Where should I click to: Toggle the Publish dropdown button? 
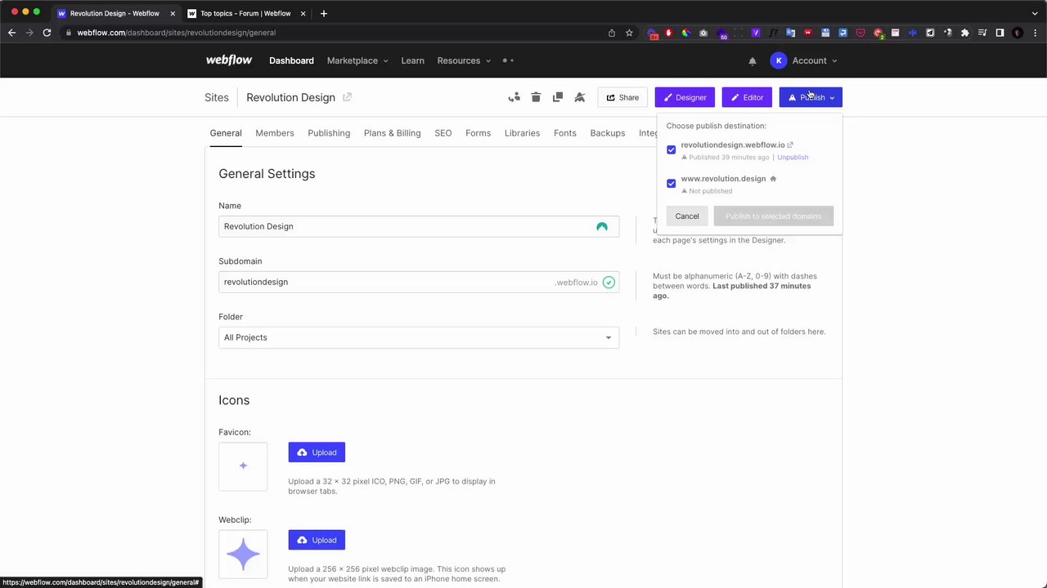pos(811,97)
